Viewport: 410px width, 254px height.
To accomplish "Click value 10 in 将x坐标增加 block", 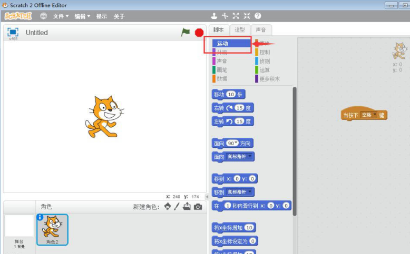I will pos(249,228).
